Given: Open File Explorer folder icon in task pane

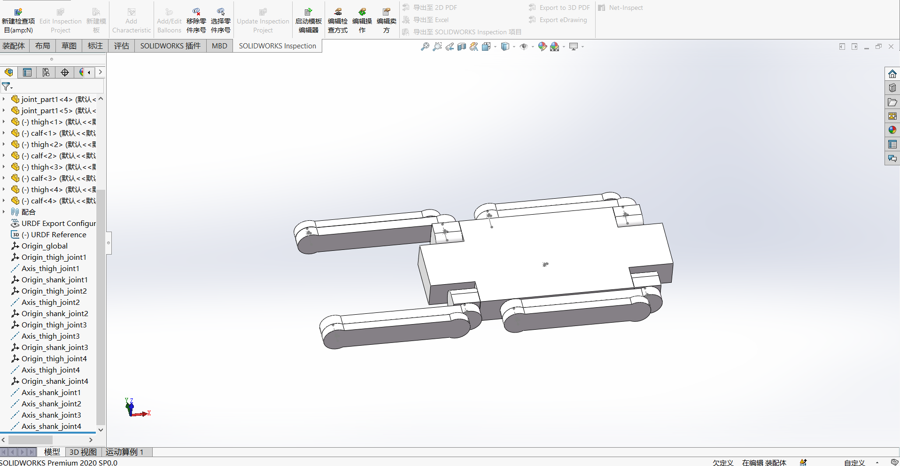Looking at the screenshot, I should pyautogui.click(x=892, y=102).
